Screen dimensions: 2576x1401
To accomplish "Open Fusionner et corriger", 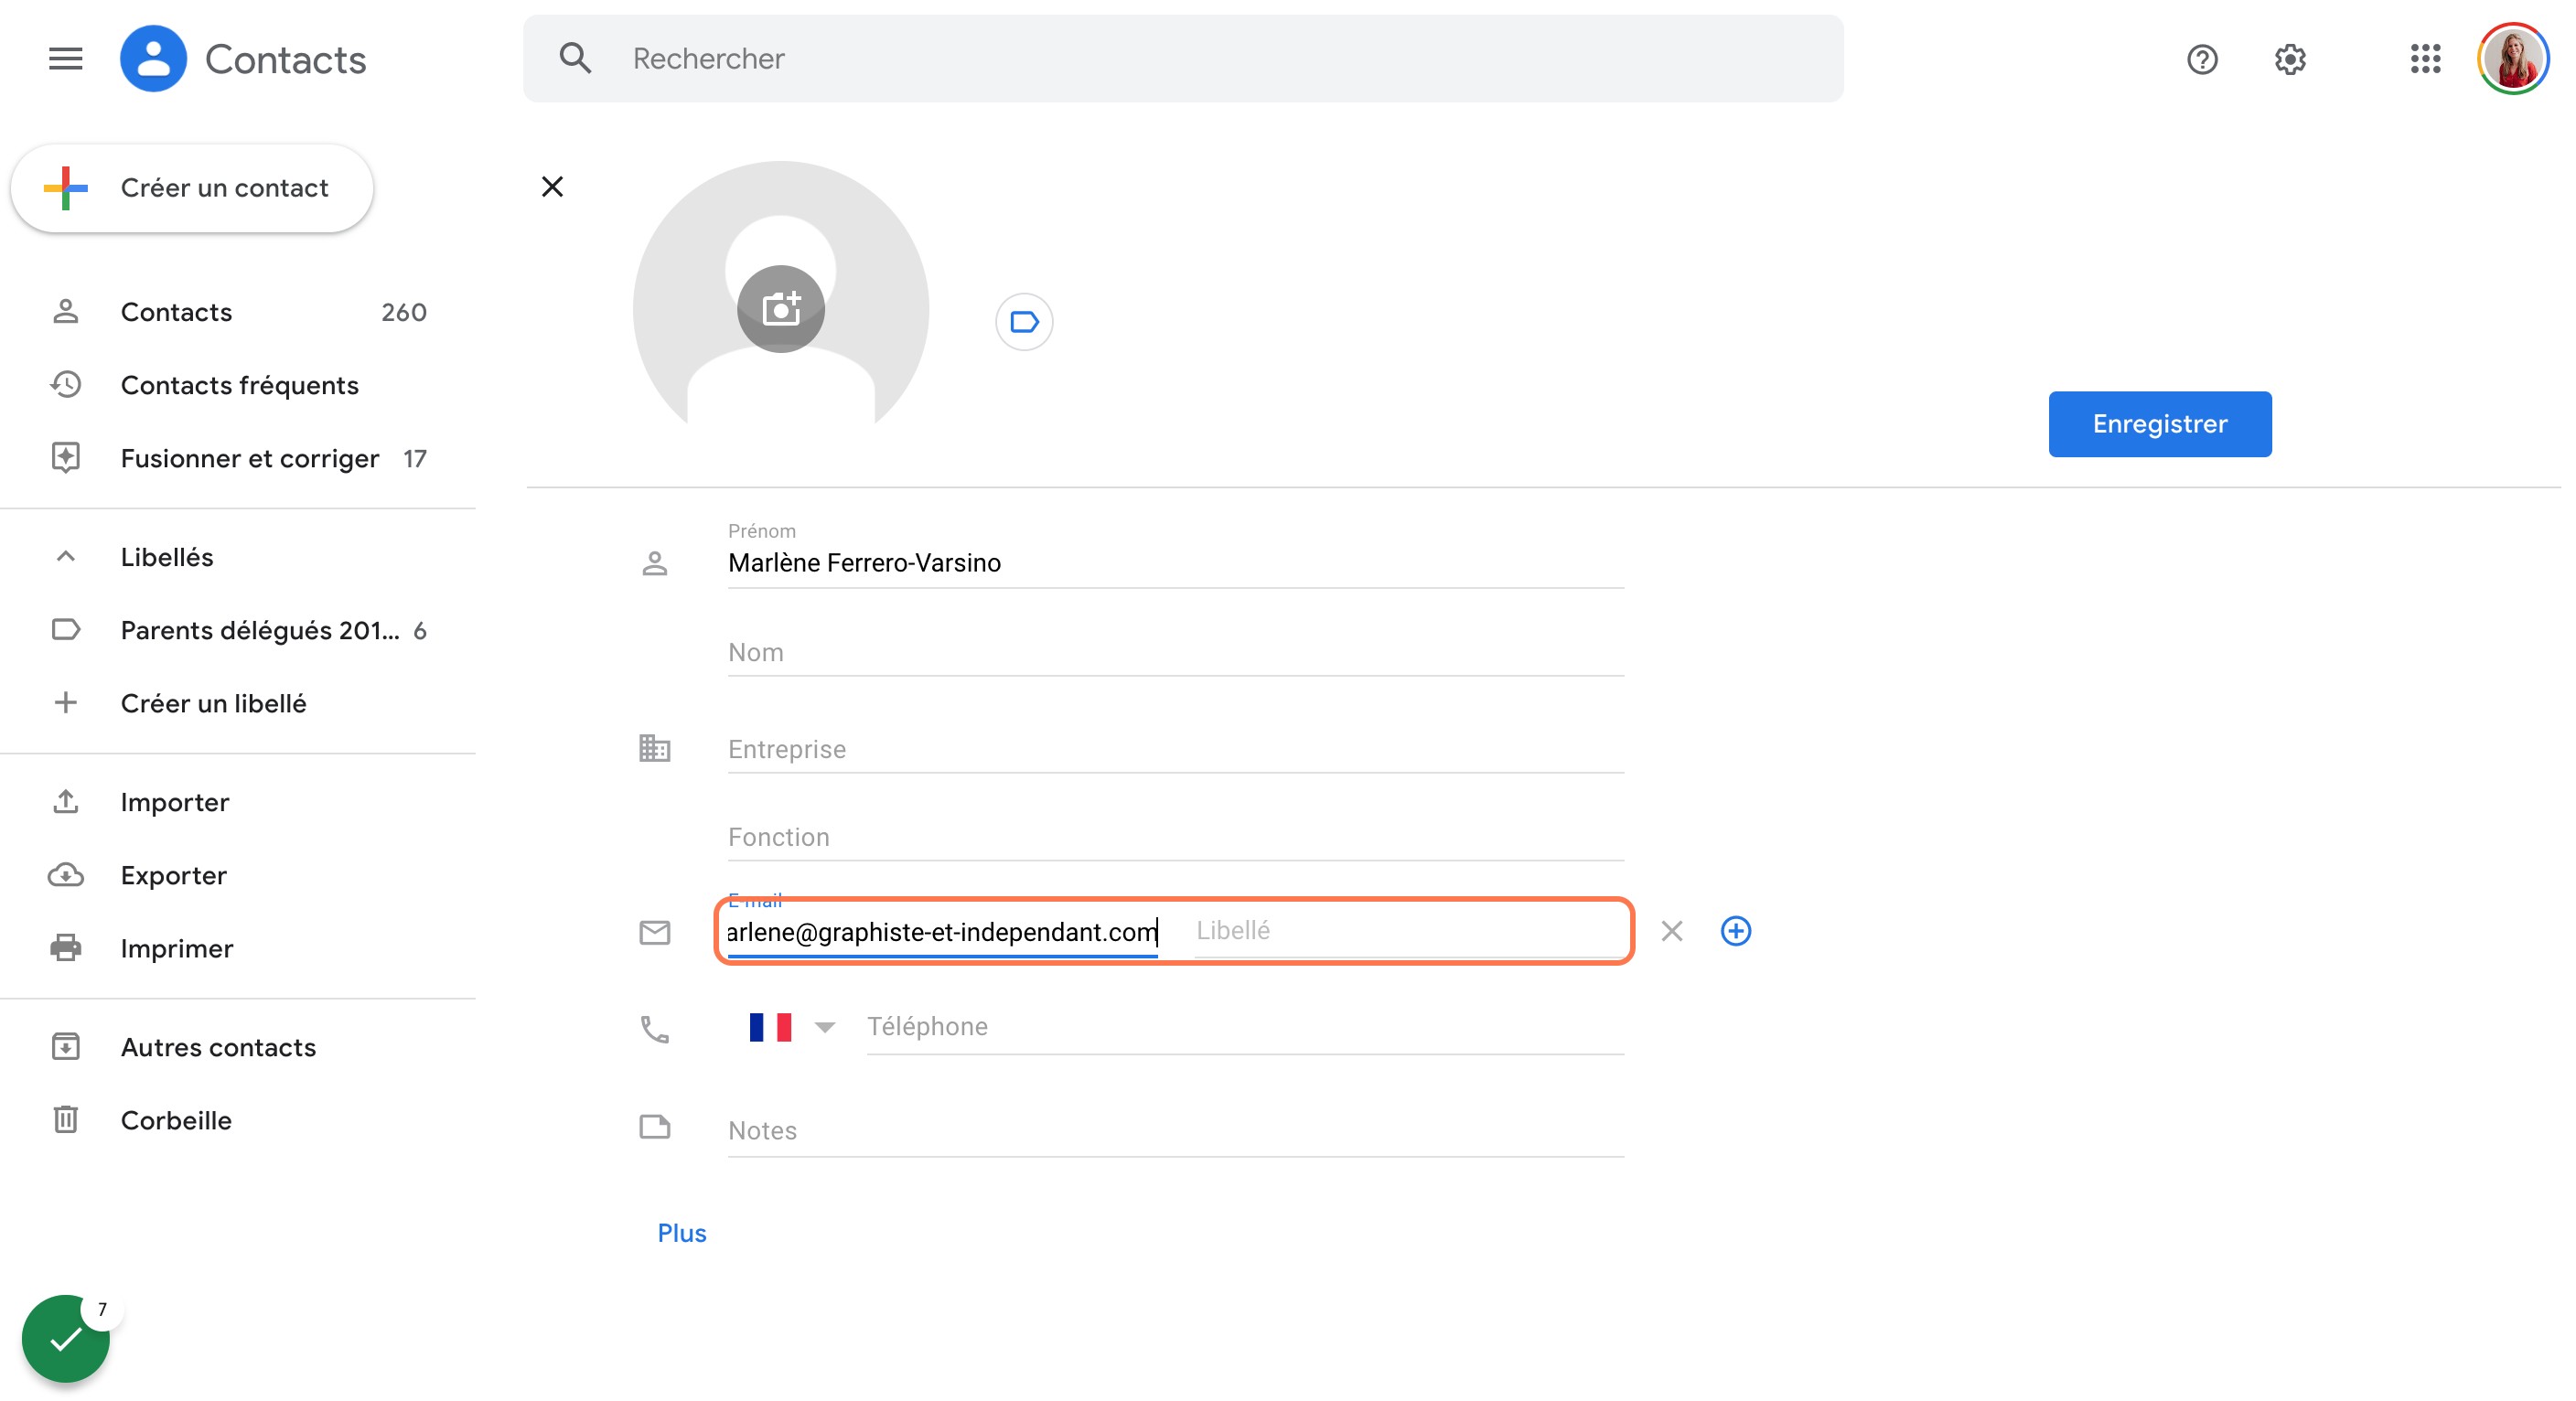I will (238, 458).
